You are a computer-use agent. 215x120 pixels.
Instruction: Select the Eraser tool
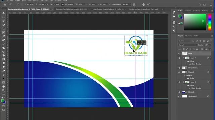(x=4, y=56)
